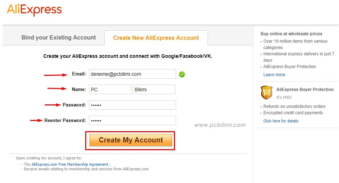Click the AliExpress Buyer Protection heading
Viewport: 339px width, 183px height.
click(x=305, y=90)
